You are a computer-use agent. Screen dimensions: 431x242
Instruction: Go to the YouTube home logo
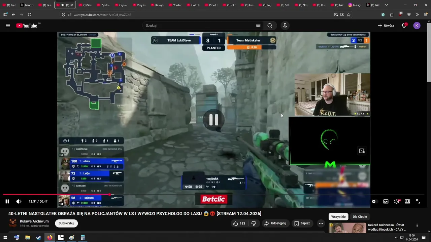27,26
